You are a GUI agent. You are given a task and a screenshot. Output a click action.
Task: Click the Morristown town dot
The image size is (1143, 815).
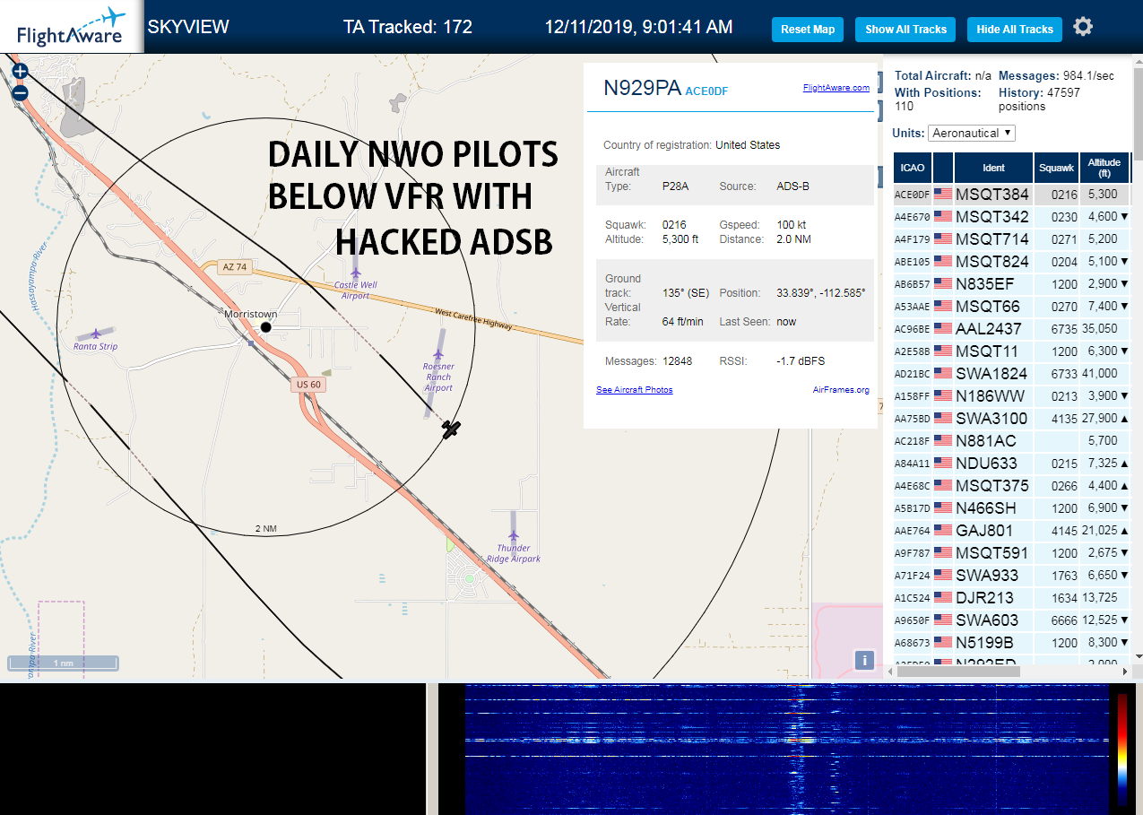coord(265,327)
